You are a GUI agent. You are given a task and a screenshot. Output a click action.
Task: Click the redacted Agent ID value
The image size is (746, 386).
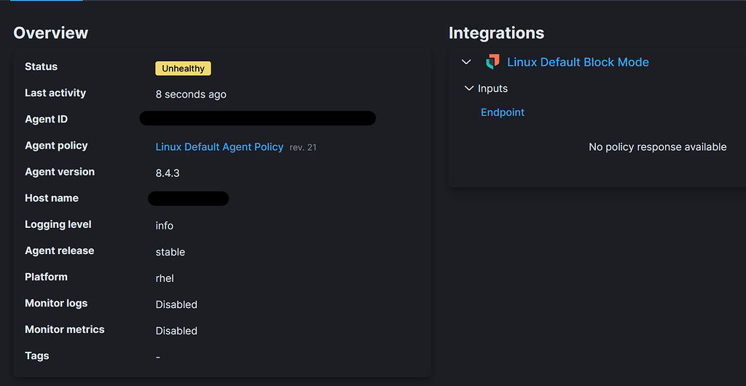coord(257,118)
